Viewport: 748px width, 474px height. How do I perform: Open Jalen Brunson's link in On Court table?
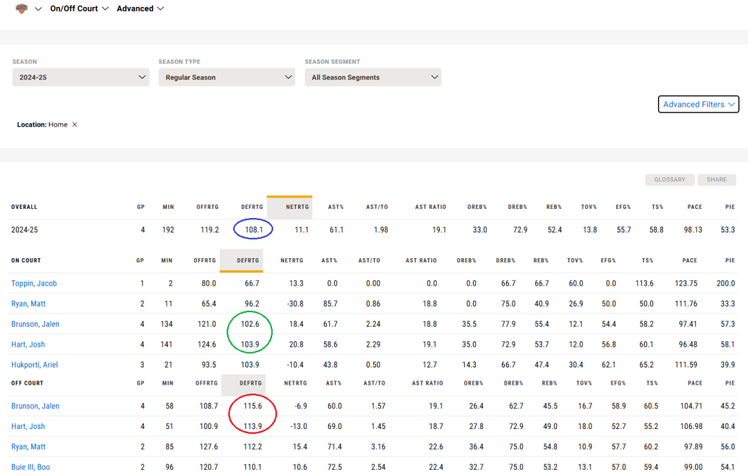coord(35,325)
